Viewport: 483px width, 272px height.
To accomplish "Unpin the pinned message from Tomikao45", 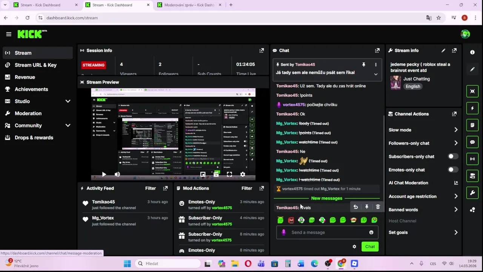I will tap(364, 65).
